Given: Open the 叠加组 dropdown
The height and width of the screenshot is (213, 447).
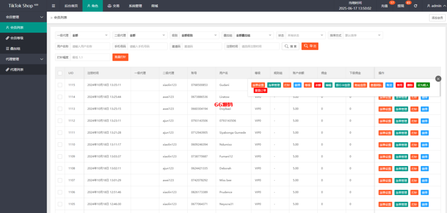Looking at the screenshot, I should pos(254,35).
